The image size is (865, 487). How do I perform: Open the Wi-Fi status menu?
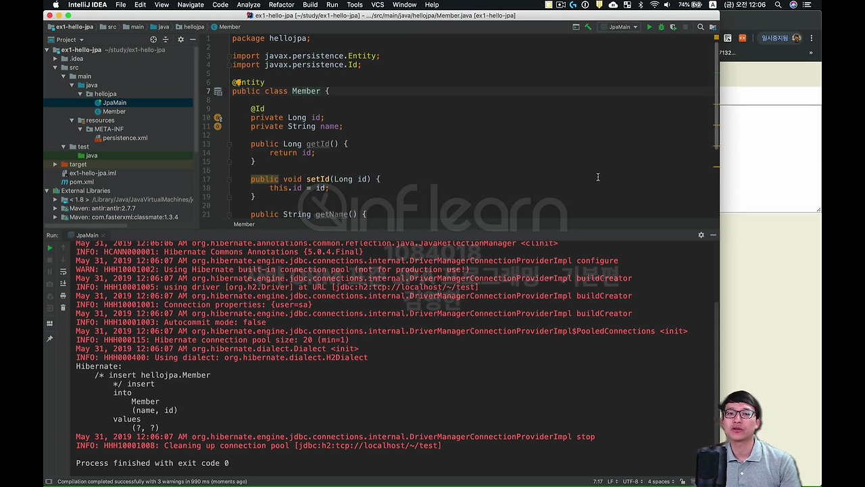654,5
